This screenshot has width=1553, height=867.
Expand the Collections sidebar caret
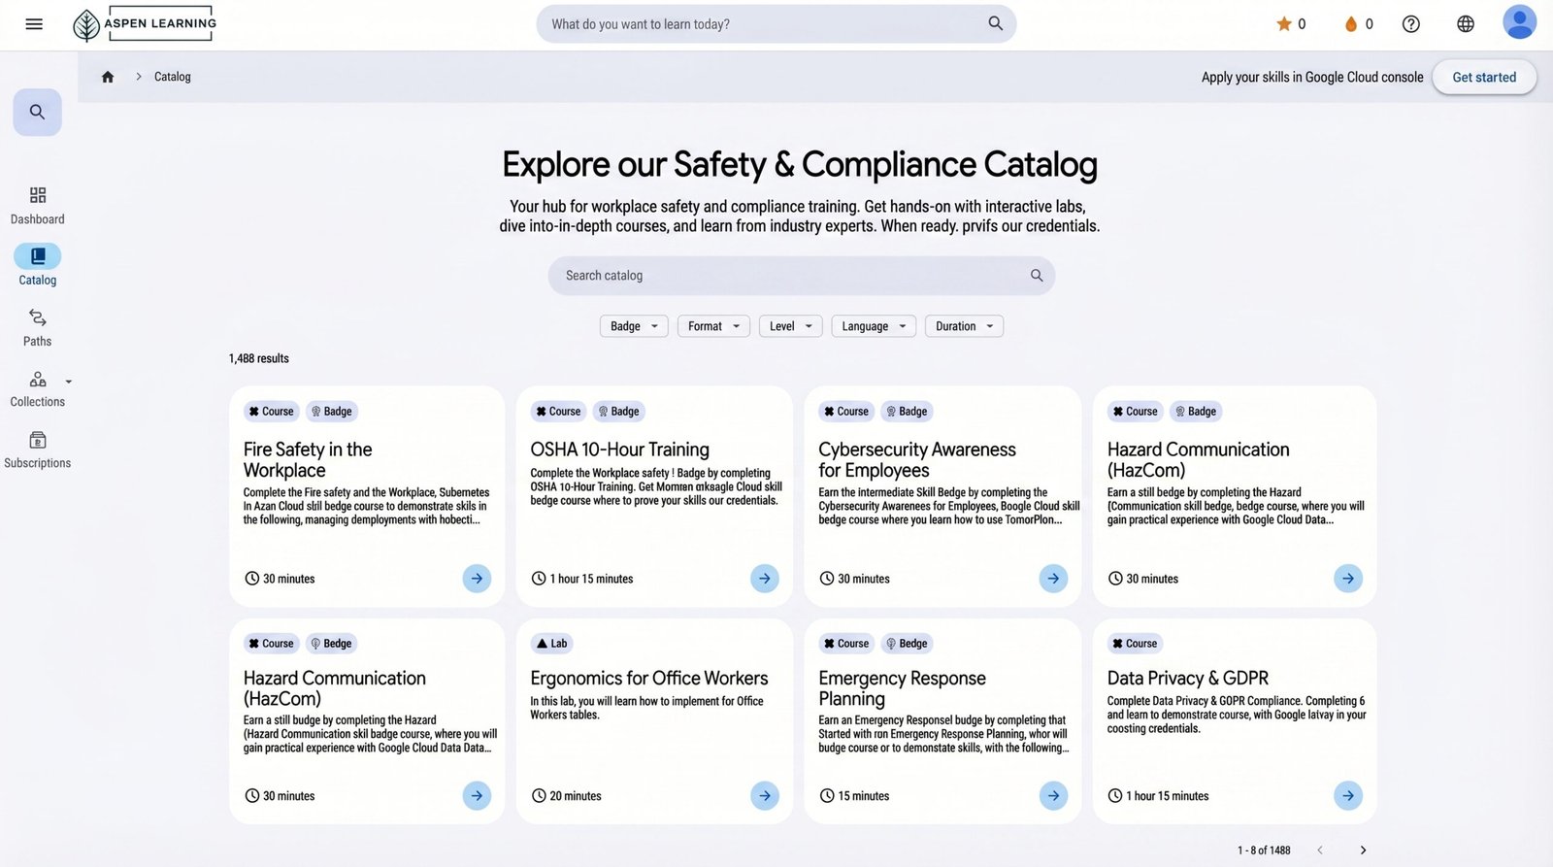pyautogui.click(x=68, y=382)
